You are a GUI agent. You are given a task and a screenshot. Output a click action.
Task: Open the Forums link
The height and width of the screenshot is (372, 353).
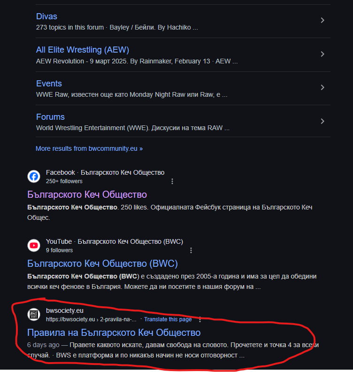tap(50, 117)
